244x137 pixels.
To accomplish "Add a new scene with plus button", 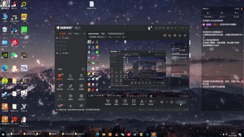I will point(84,33).
